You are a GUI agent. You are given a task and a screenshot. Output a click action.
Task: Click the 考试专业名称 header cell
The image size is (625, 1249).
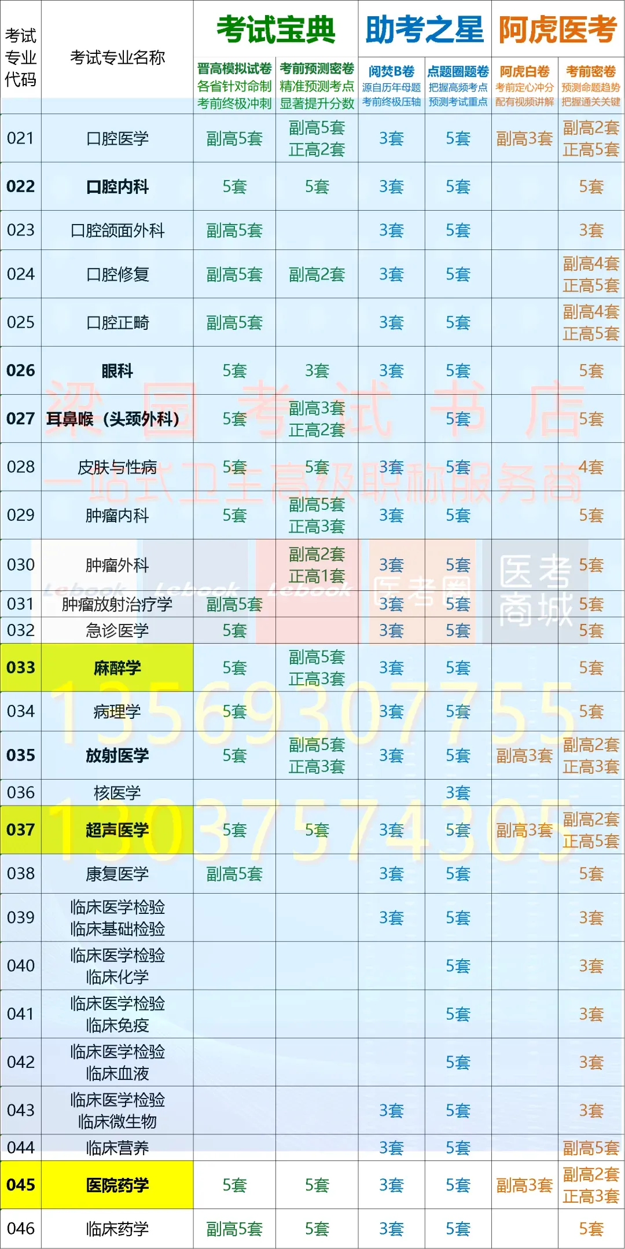[x=117, y=57]
